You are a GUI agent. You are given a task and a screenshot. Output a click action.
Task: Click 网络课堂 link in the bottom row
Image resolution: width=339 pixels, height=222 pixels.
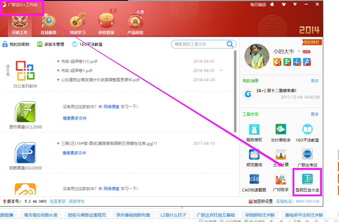pos(111,189)
